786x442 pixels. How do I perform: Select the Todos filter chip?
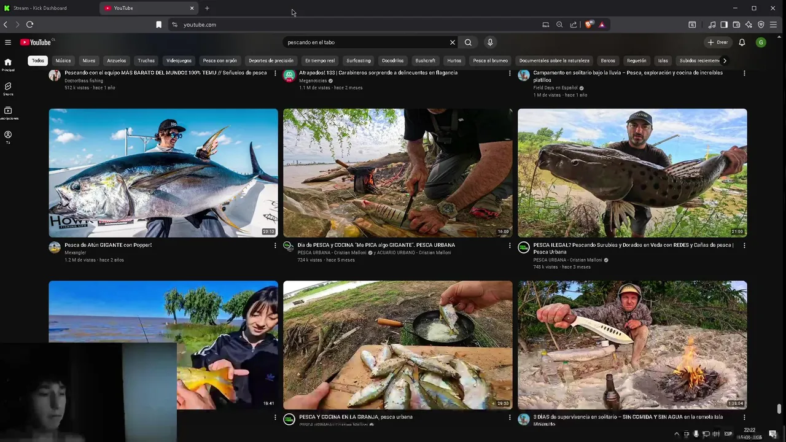coord(38,61)
